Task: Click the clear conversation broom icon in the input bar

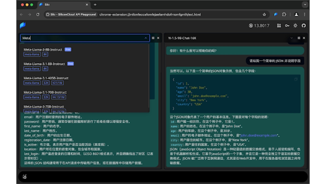Action: 24,177
